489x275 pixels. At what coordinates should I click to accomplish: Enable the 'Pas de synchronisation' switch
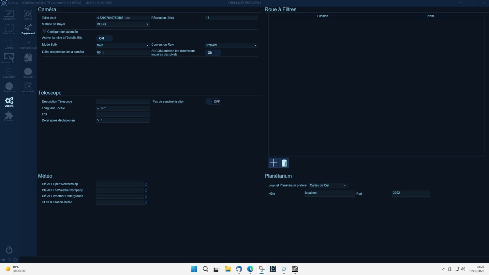[x=214, y=101]
